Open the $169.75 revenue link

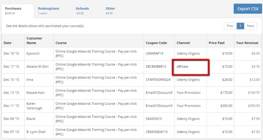[x=254, y=93]
